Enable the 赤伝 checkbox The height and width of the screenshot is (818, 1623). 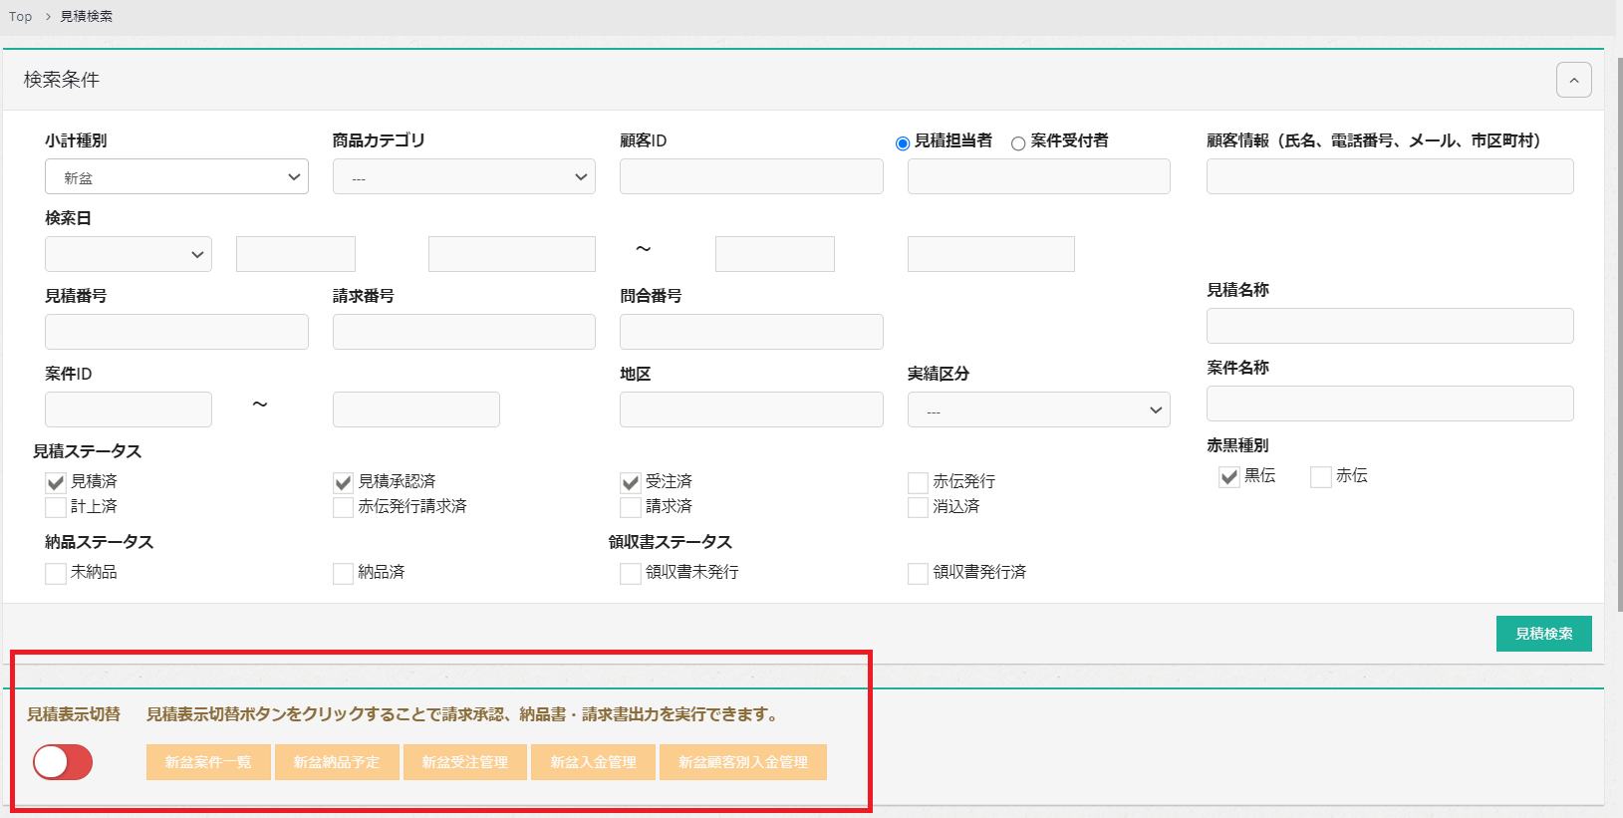[x=1321, y=477]
